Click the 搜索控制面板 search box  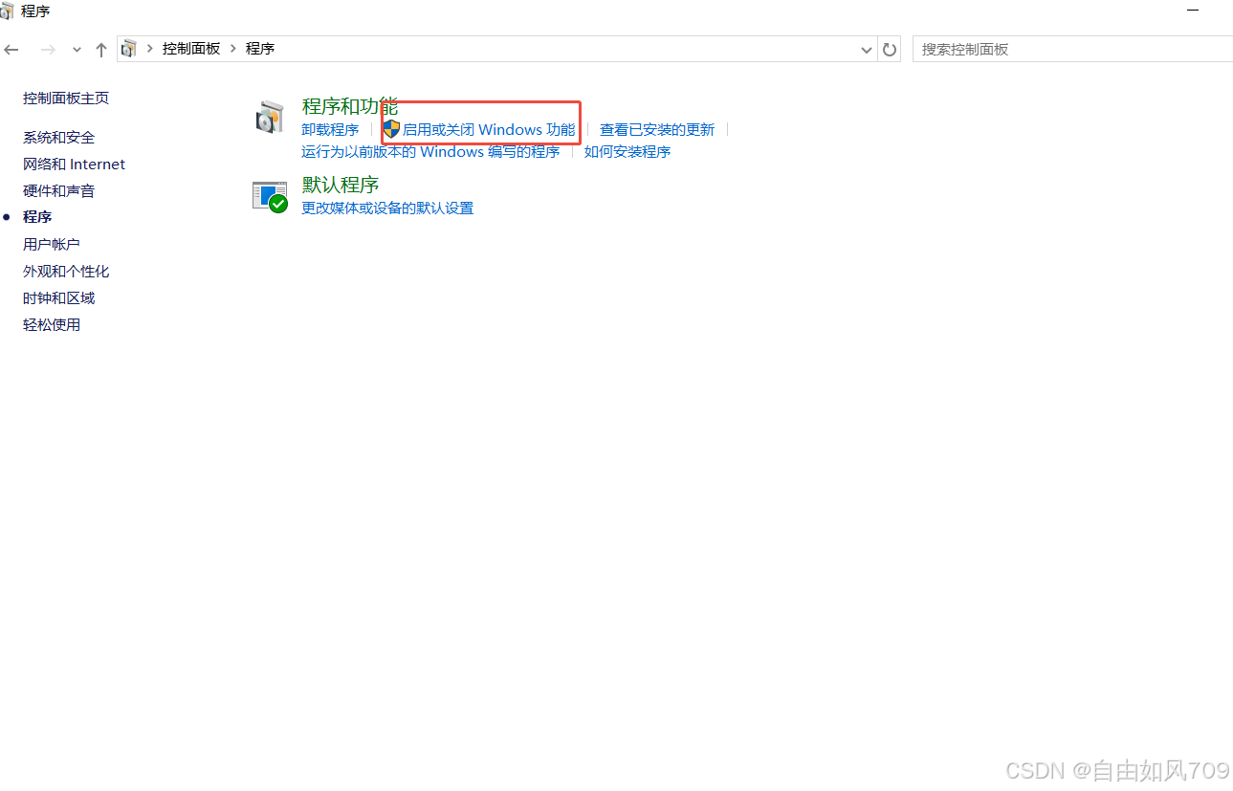tap(1072, 49)
